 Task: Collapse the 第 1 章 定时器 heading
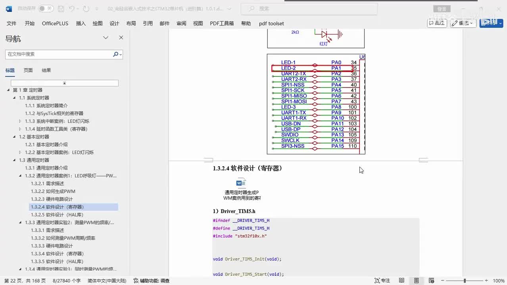tap(8, 90)
